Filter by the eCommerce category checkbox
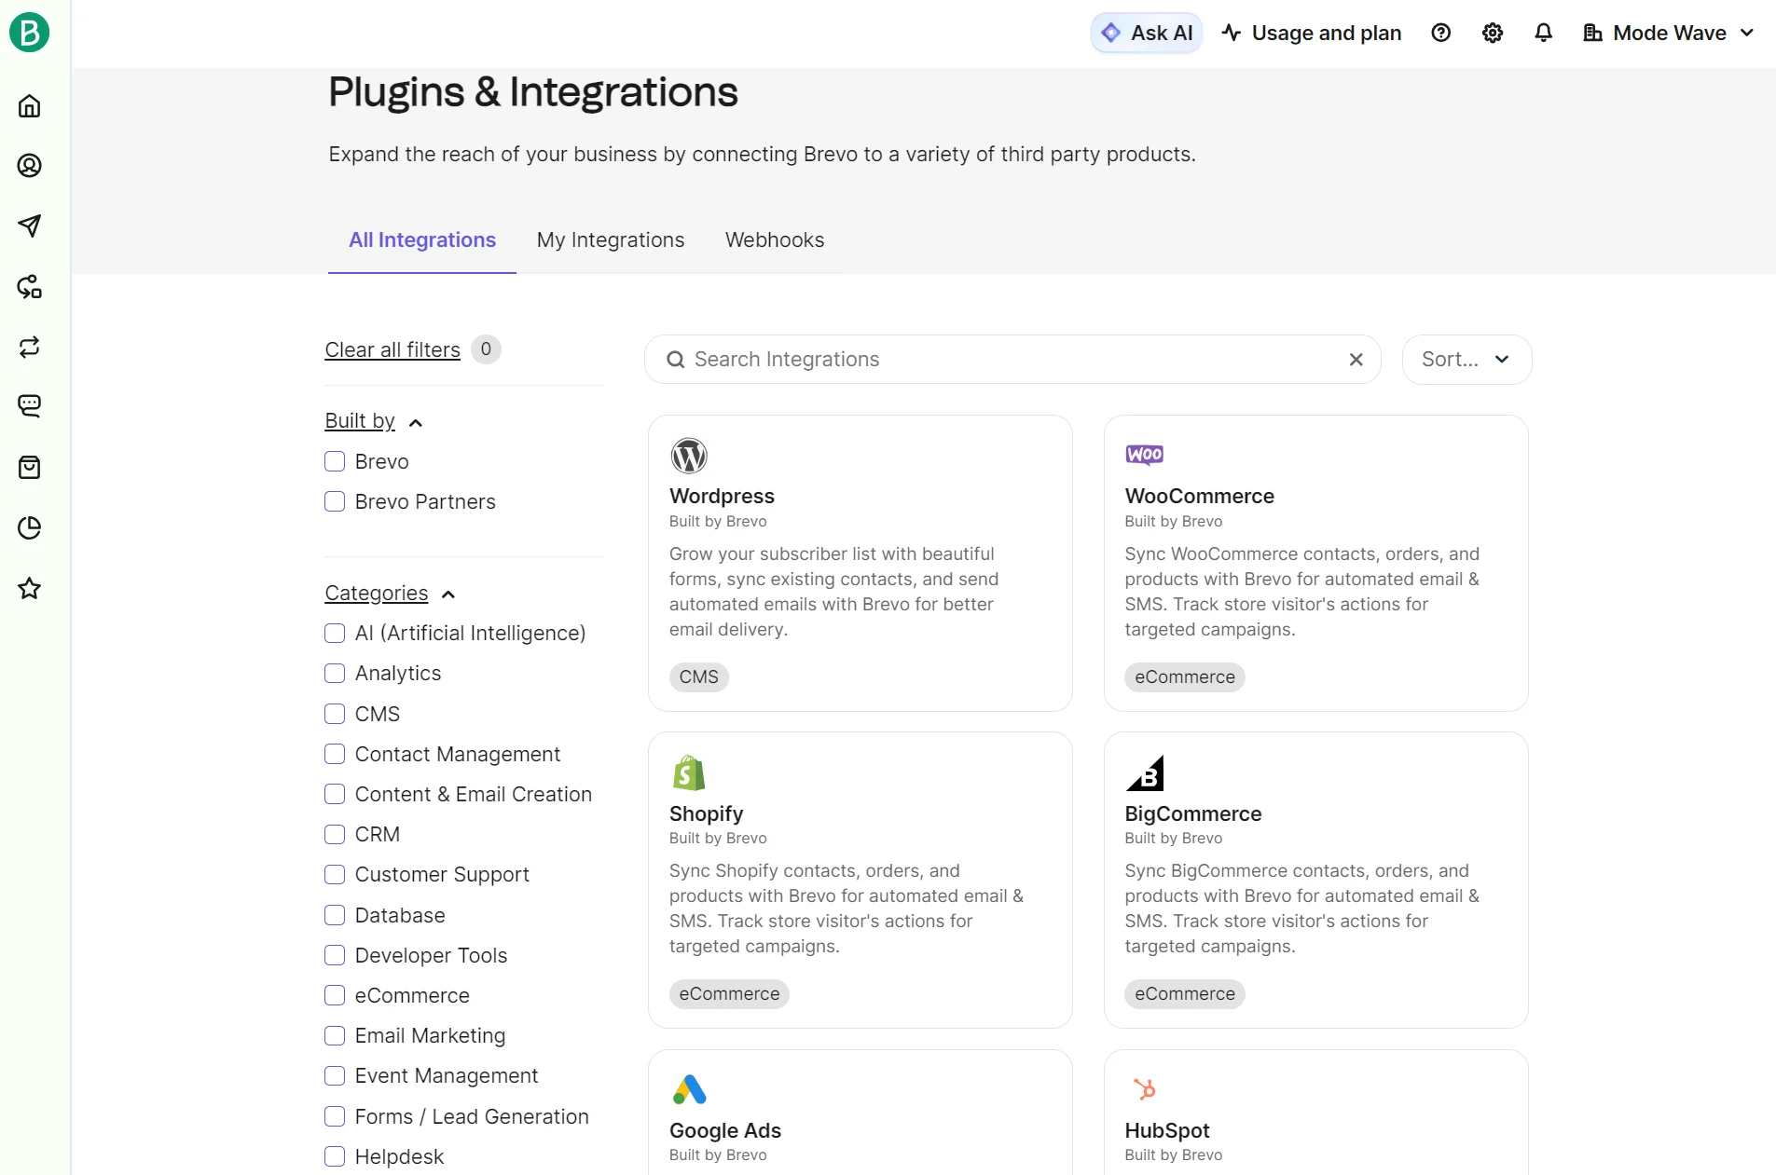Screen dimensions: 1776x1175 [x=335, y=995]
